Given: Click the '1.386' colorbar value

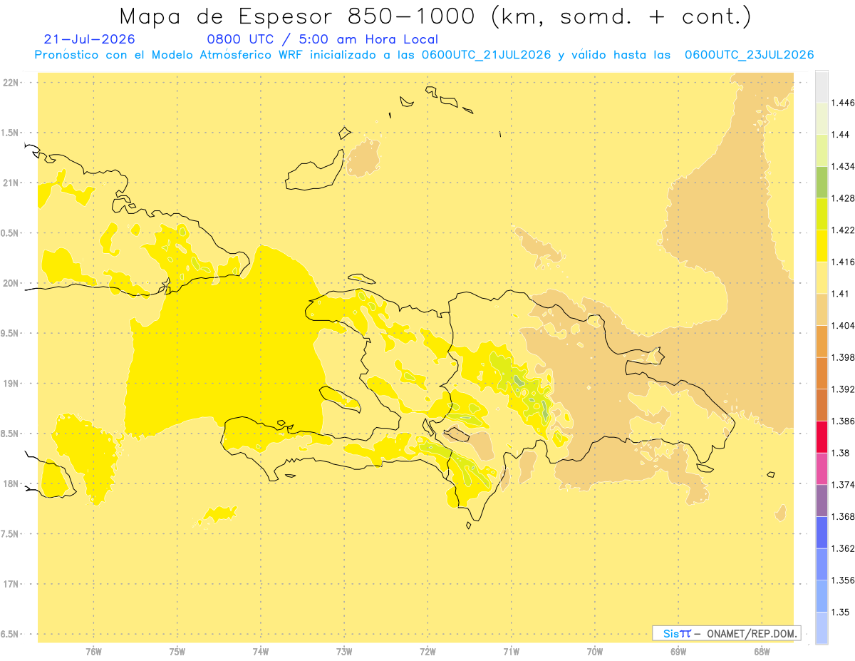Looking at the screenshot, I should point(842,421).
